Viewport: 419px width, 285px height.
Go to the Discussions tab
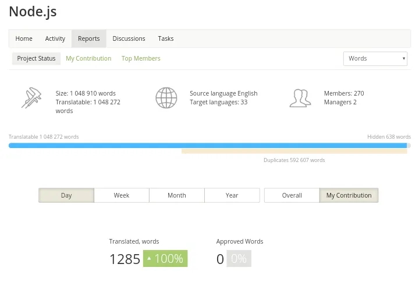pos(129,38)
